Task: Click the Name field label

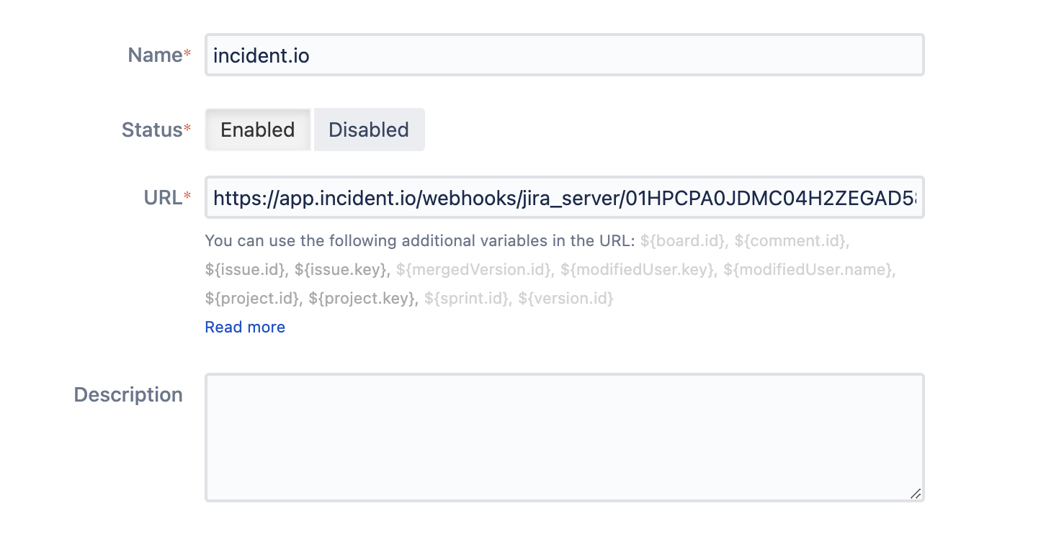Action: pos(155,55)
